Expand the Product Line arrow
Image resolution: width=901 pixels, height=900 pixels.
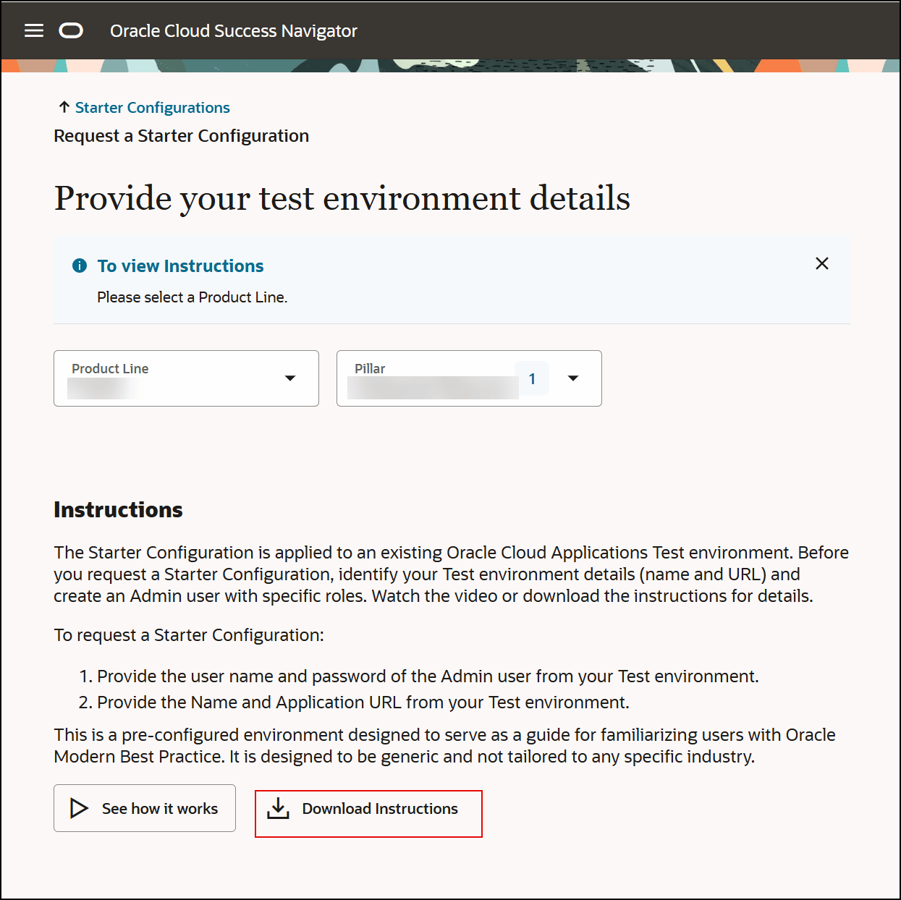click(290, 378)
